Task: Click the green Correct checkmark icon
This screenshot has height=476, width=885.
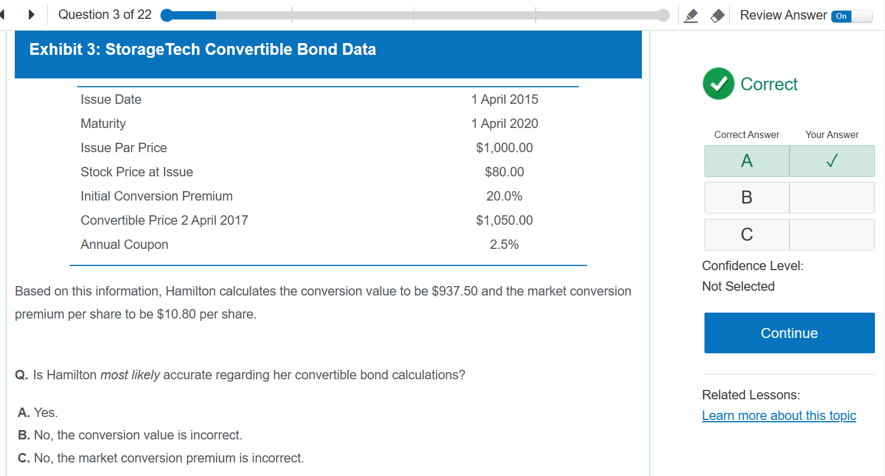Action: pyautogui.click(x=718, y=84)
